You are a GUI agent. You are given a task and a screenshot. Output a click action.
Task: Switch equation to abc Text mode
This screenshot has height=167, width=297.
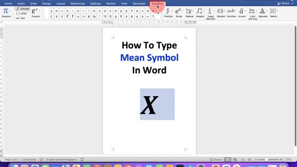tap(20, 18)
